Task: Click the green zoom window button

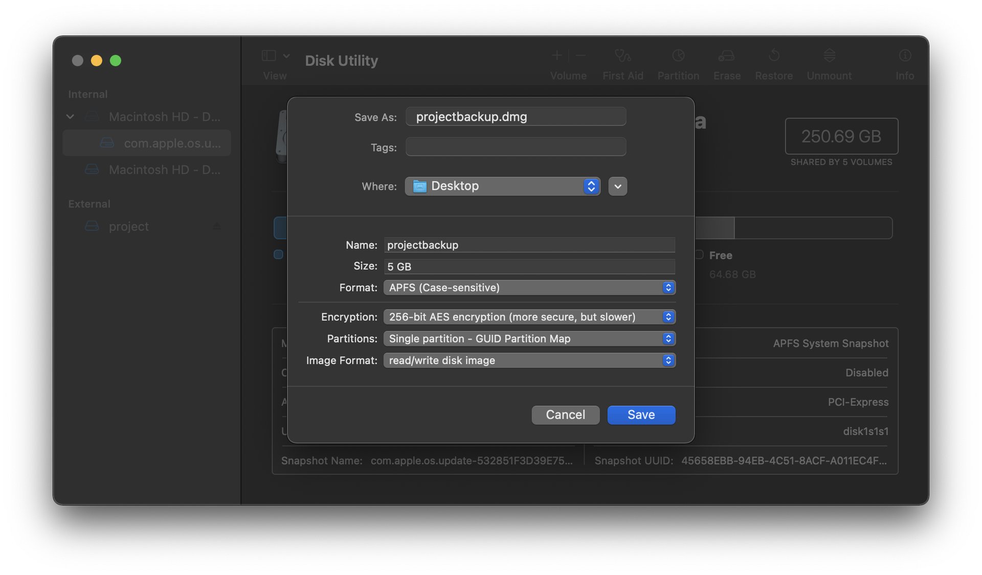Action: coord(116,60)
